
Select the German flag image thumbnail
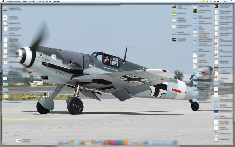216,67
